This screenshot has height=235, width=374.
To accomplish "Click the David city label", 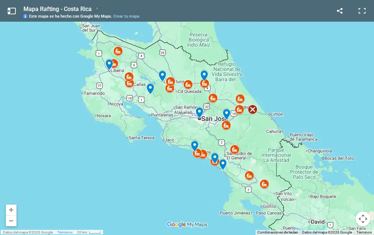I will [318, 222].
